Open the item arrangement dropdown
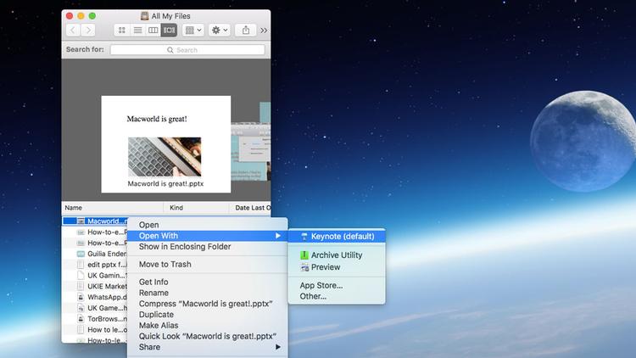This screenshot has width=636, height=358. pyautogui.click(x=193, y=30)
